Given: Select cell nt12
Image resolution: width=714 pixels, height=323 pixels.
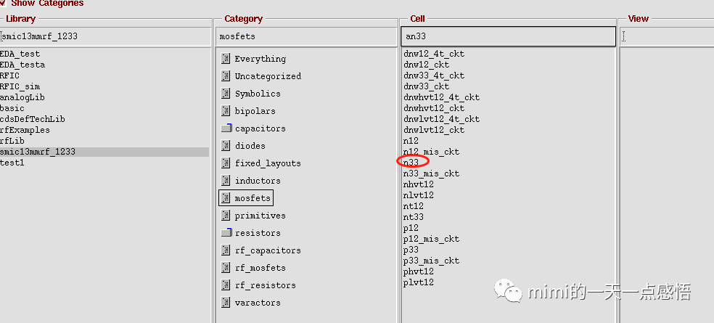Looking at the screenshot, I should [414, 206].
